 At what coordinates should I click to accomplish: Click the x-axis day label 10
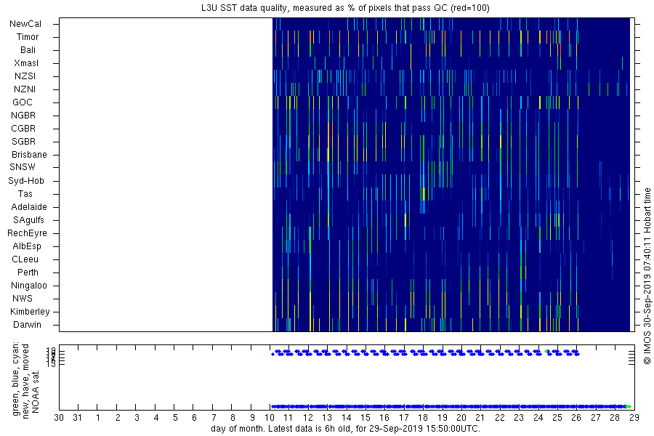pyautogui.click(x=270, y=418)
